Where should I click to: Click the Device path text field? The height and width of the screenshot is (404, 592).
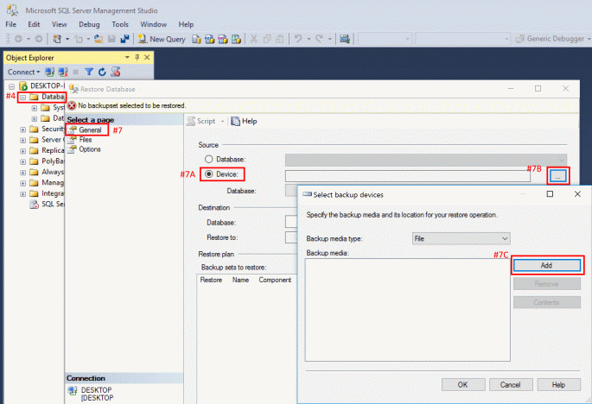[406, 175]
